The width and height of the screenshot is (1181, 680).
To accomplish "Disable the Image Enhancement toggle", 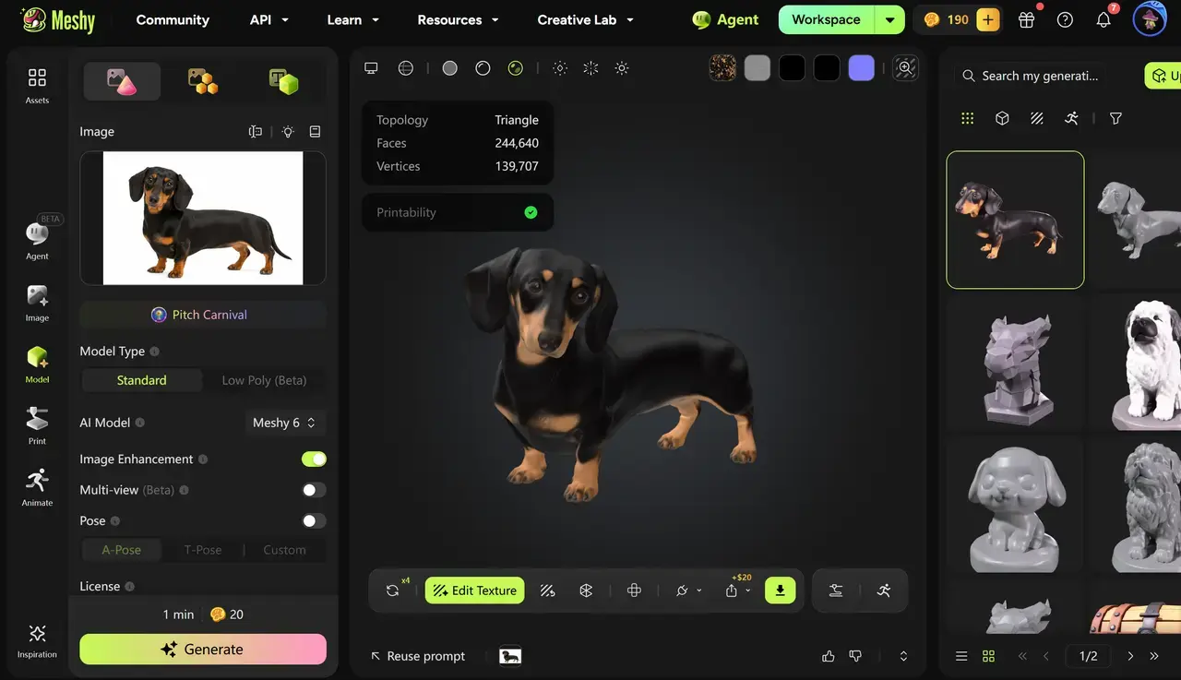I will pos(314,459).
